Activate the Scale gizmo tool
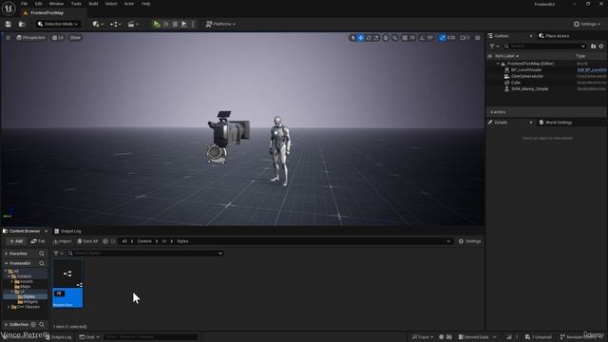The image size is (608, 342). [376, 38]
